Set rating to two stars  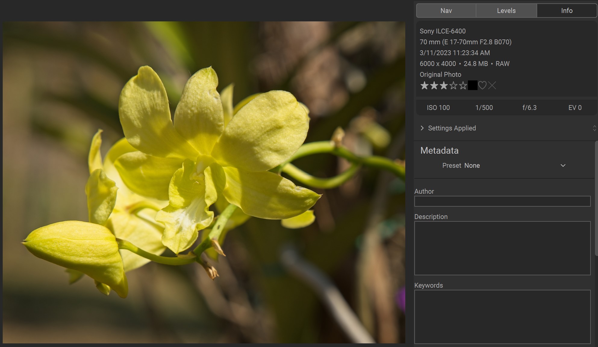(434, 86)
